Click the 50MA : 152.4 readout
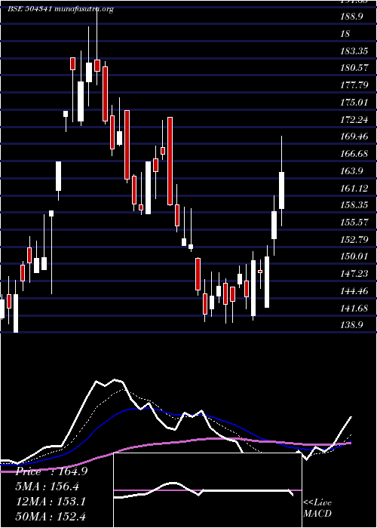The width and height of the screenshot is (377, 528). pos(51,516)
